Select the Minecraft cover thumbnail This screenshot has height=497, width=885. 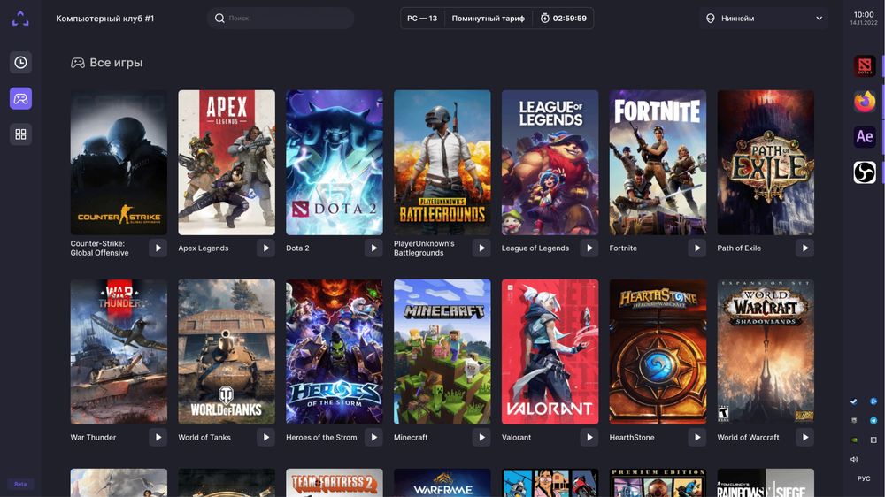pyautogui.click(x=442, y=351)
